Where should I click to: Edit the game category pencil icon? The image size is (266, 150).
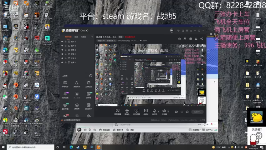pos(115,41)
